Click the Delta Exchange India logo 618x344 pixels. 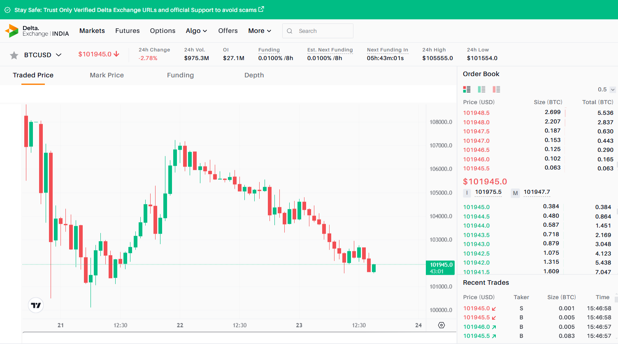click(x=37, y=31)
